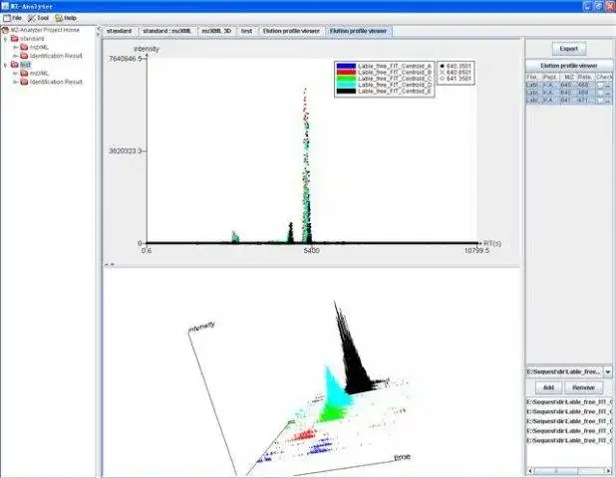Click the 'standard' project folder icon
Screen dimensions: 616x478
[15, 39]
